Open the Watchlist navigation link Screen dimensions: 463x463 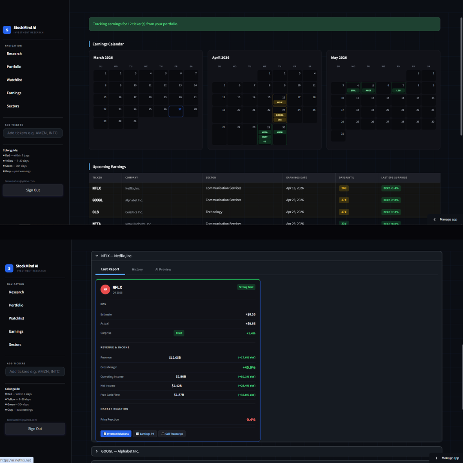coord(16,318)
